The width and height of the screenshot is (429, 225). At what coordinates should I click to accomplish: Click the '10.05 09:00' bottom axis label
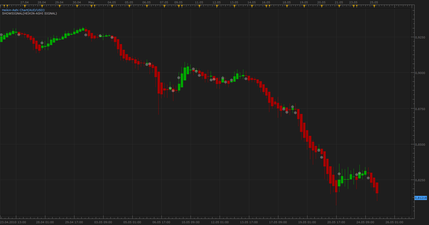pyautogui.click(x=191, y=222)
